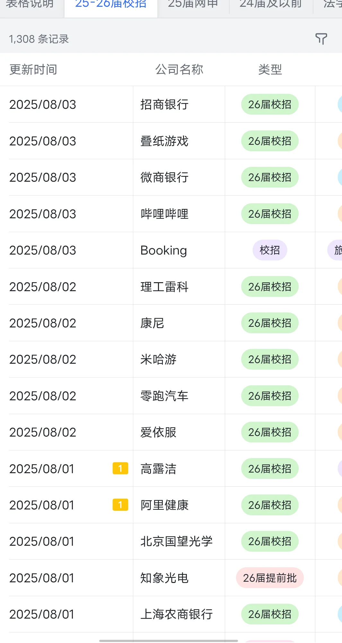342x643 pixels.
Task: Click the date cell in 高露洁 row
Action: click(x=66, y=469)
